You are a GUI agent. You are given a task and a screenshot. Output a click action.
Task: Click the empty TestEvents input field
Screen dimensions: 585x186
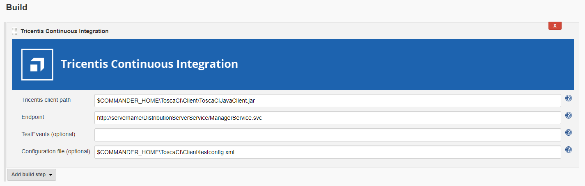tap(328, 134)
